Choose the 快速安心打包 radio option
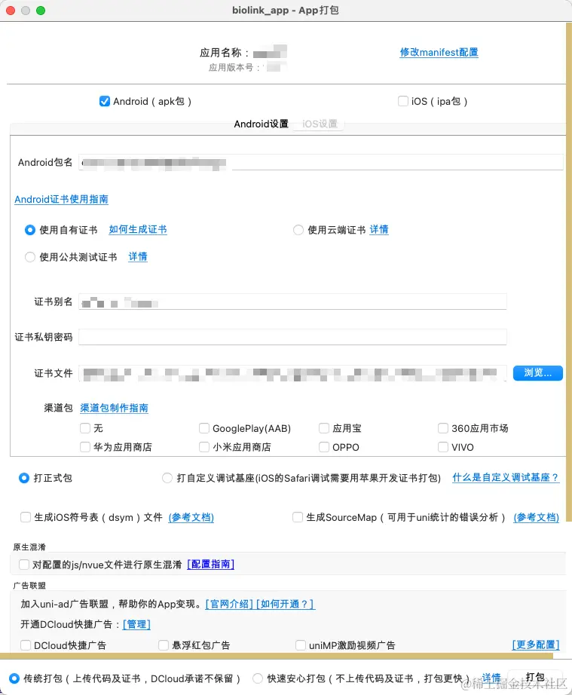 pos(258,678)
